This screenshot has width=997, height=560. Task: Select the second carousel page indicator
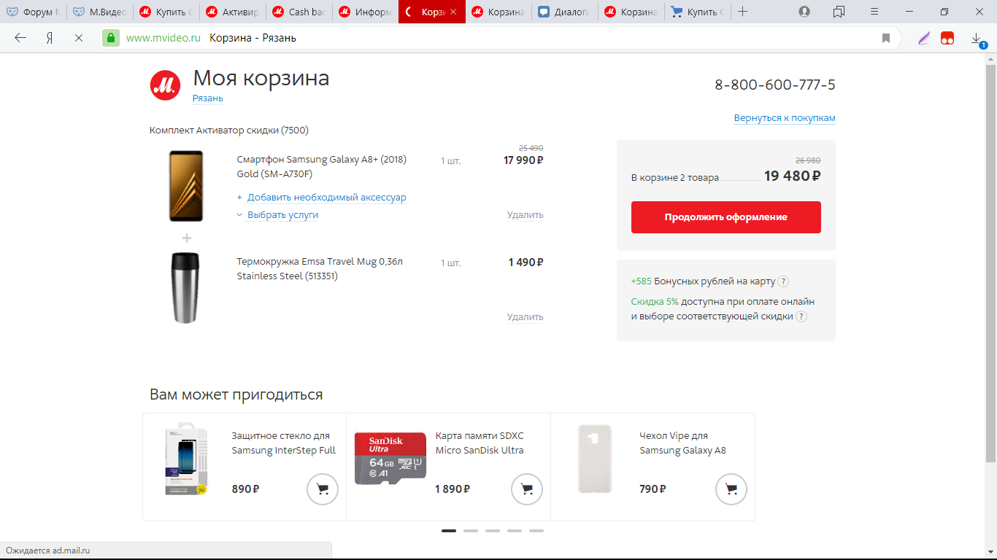point(471,531)
